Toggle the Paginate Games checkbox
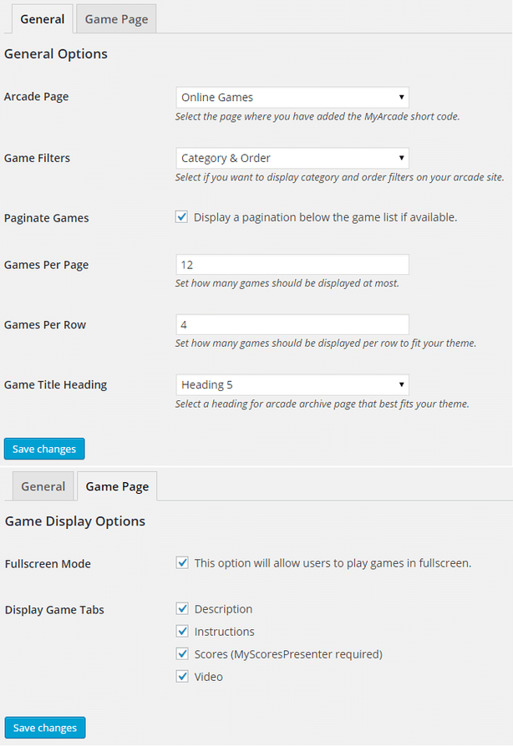 [181, 217]
